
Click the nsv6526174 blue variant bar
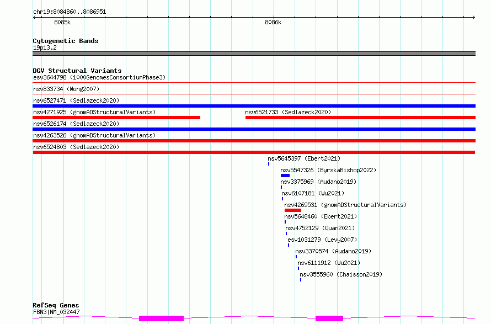(x=254, y=129)
